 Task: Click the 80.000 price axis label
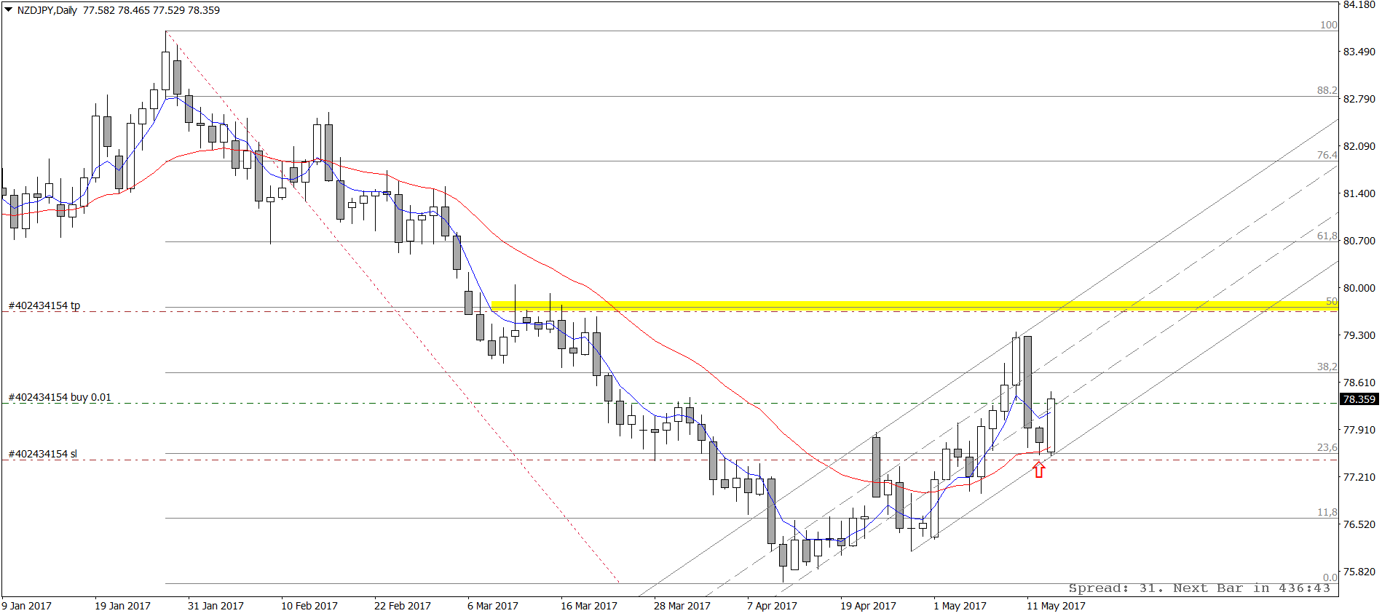coord(1359,288)
